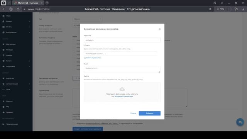Open the Отчёты sidebar icon
This screenshot has width=247, height=139.
point(3,27)
